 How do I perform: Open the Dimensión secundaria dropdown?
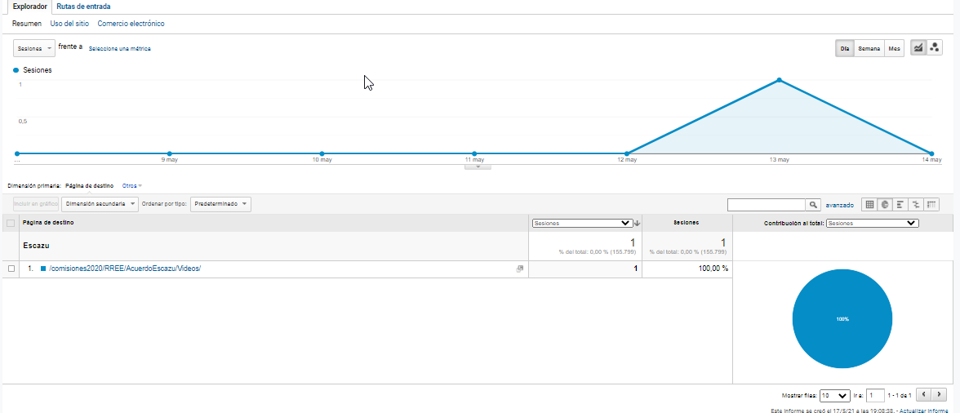(100, 204)
